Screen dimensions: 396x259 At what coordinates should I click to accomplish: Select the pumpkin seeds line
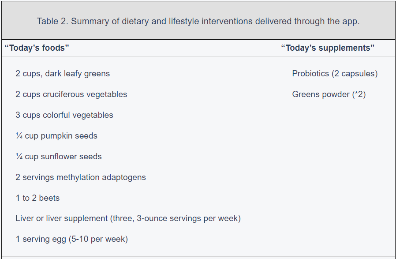coord(56,136)
